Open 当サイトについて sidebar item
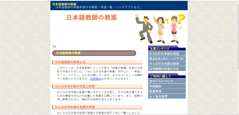 [x=167, y=81]
